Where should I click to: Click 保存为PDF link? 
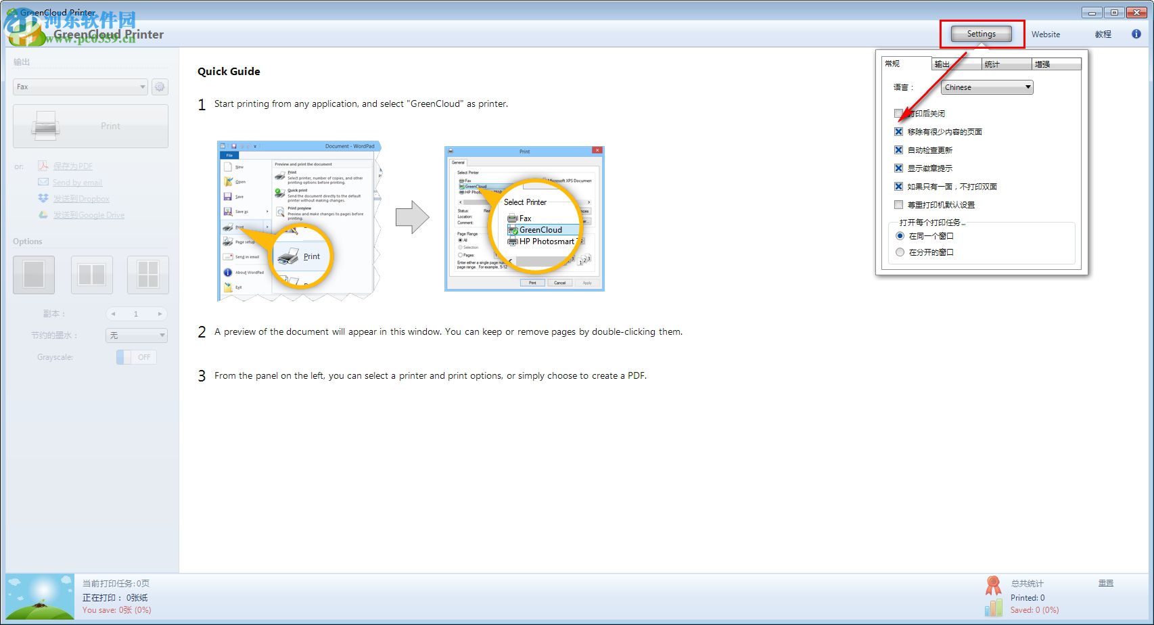(x=73, y=166)
